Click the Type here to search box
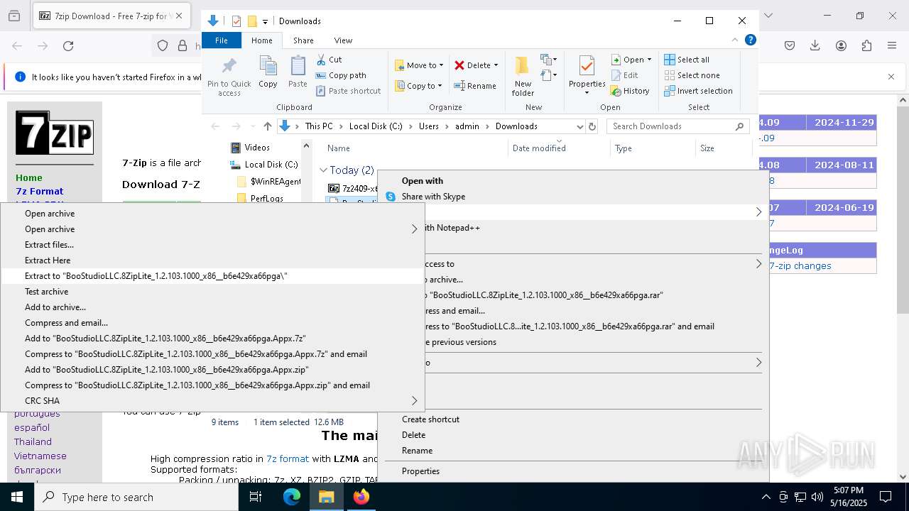 (x=136, y=497)
